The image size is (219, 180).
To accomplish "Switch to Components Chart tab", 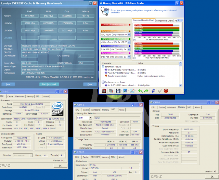I will pos(164,21).
